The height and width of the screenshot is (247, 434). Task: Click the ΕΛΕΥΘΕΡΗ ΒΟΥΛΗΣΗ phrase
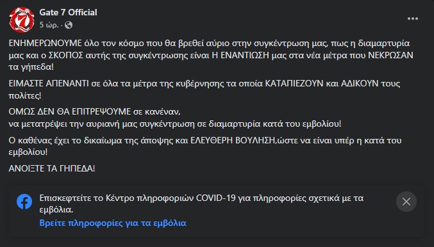coord(233,141)
